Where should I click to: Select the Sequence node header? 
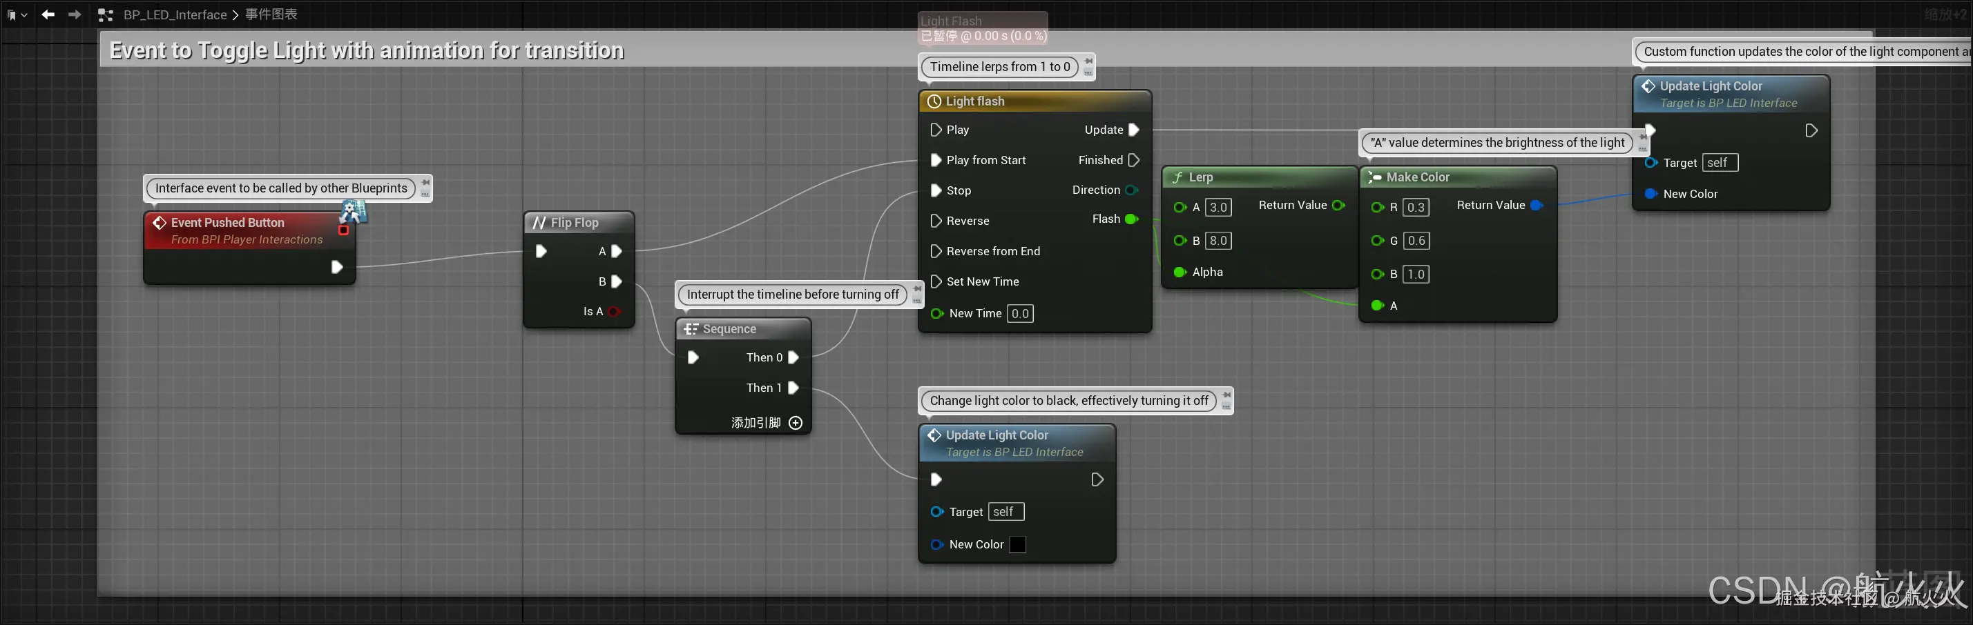click(743, 329)
